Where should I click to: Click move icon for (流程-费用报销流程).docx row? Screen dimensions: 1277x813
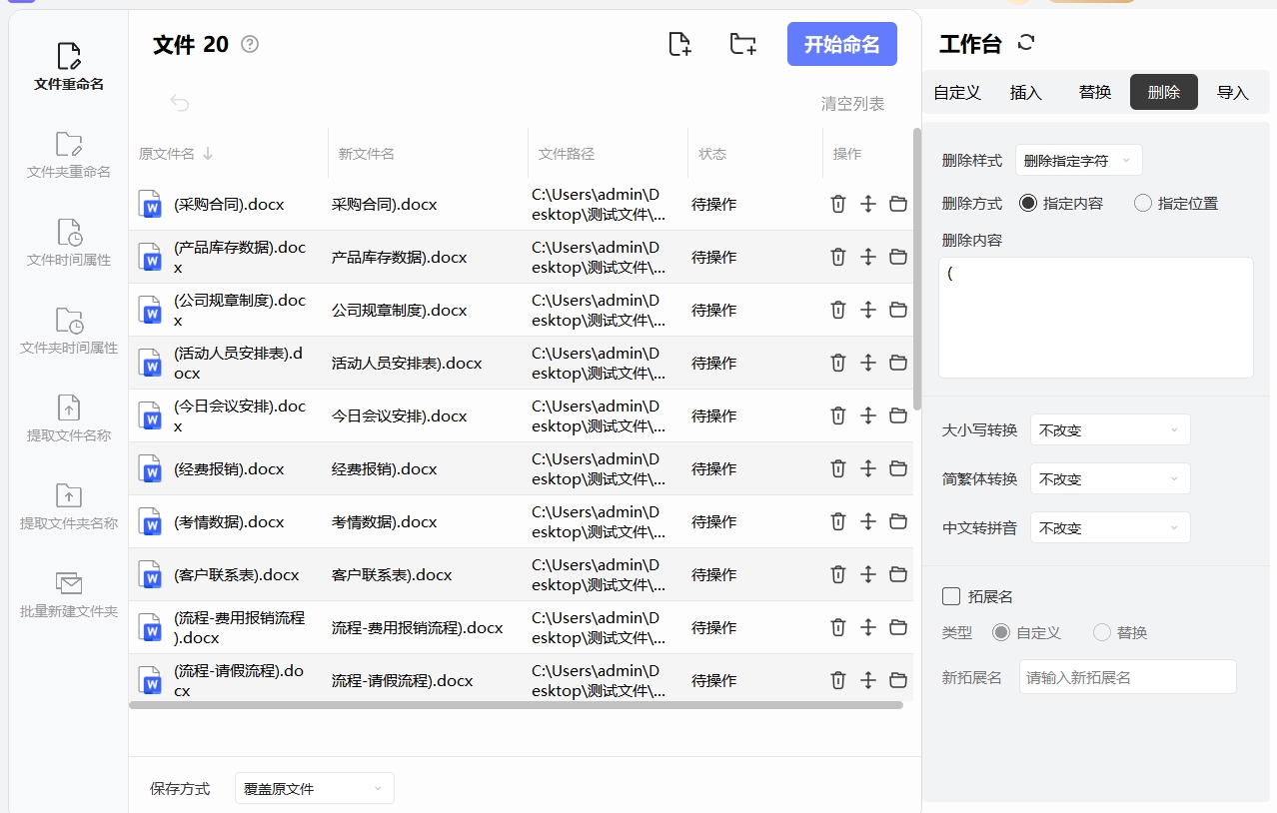coord(868,627)
